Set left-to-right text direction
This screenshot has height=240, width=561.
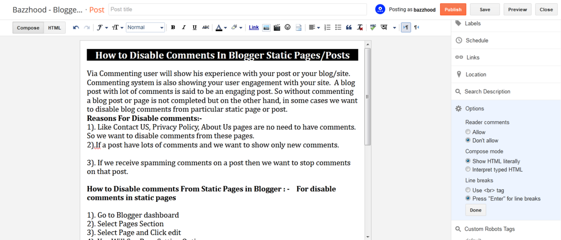pos(406,27)
